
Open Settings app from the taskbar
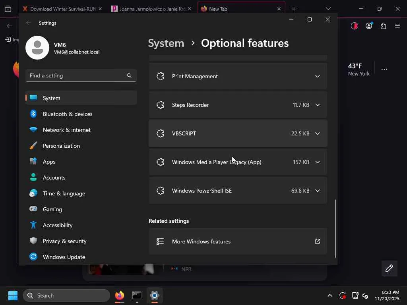[x=155, y=295]
